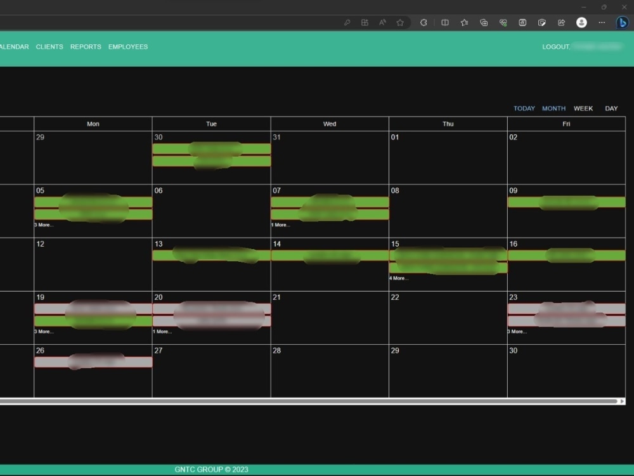The width and height of the screenshot is (634, 476).
Task: Open the Employees page
Action: pyautogui.click(x=128, y=47)
